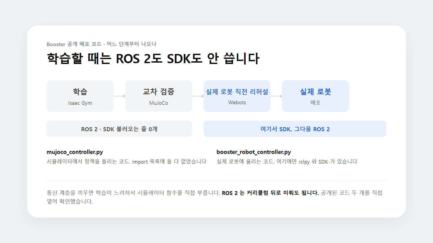Click the 'Webots' label
This screenshot has height=243, width=433.
pos(237,102)
